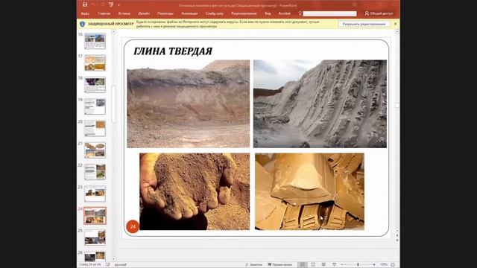The image size is (477, 268).
Task: Switch to the Слайд-шоу ribbon tab
Action: [x=214, y=13]
